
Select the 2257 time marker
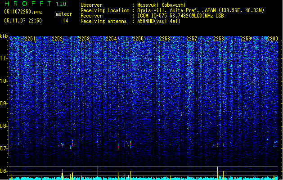click(192, 39)
